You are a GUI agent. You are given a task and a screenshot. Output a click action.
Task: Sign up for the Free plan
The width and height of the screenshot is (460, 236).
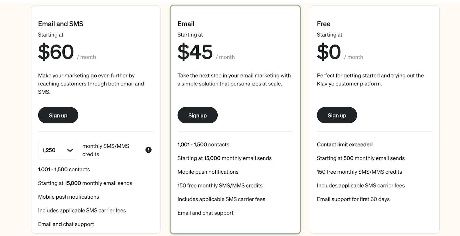click(x=337, y=115)
